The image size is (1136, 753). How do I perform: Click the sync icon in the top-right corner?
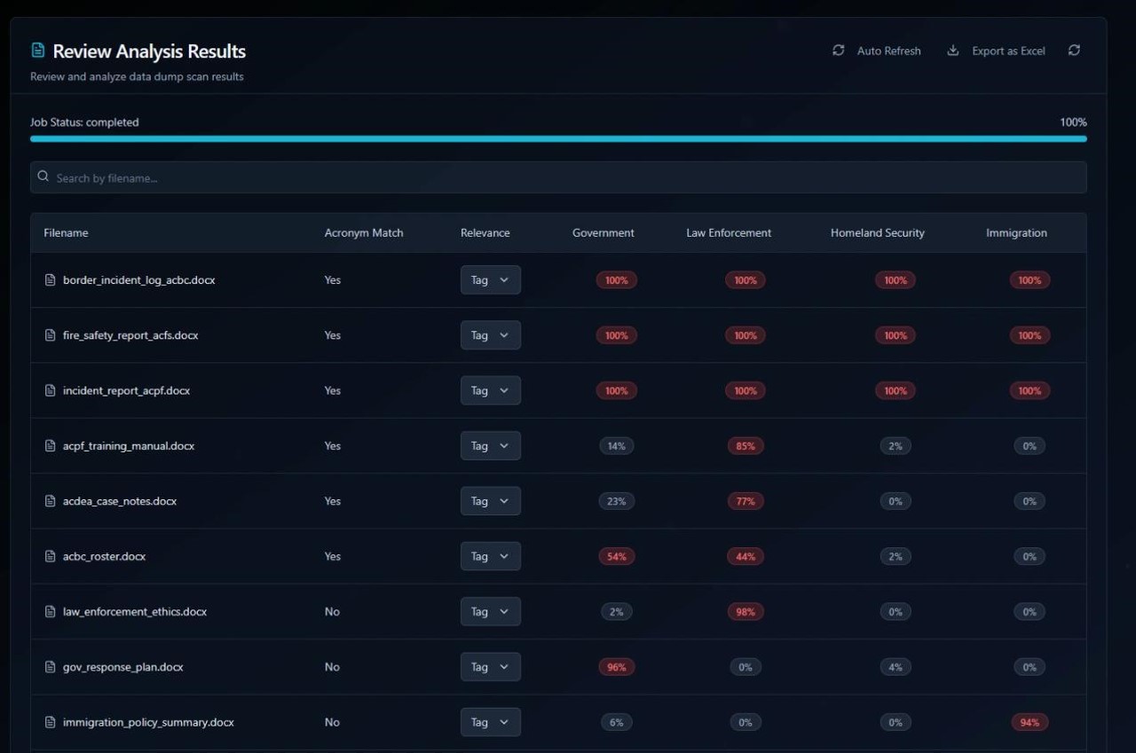[x=1074, y=51]
